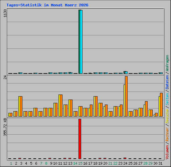Click day label '15' on x-axis
171x167 pixels.
[80, 163]
